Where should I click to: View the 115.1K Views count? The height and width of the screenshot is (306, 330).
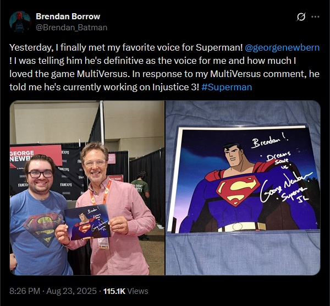click(x=126, y=291)
